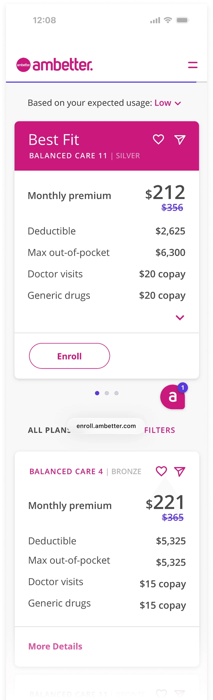Favorite the Best Fit Balanced Care 11 plan
This screenshot has width=213, height=700.
[x=158, y=139]
